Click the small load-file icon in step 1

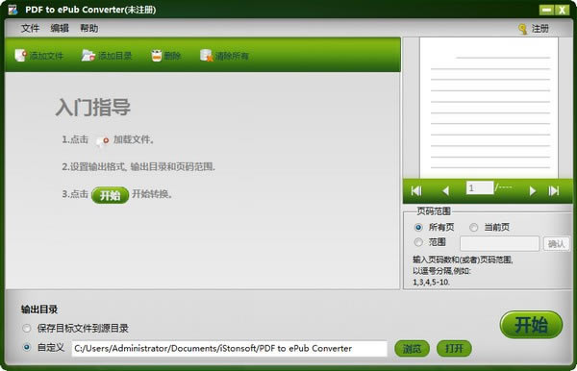click(102, 141)
